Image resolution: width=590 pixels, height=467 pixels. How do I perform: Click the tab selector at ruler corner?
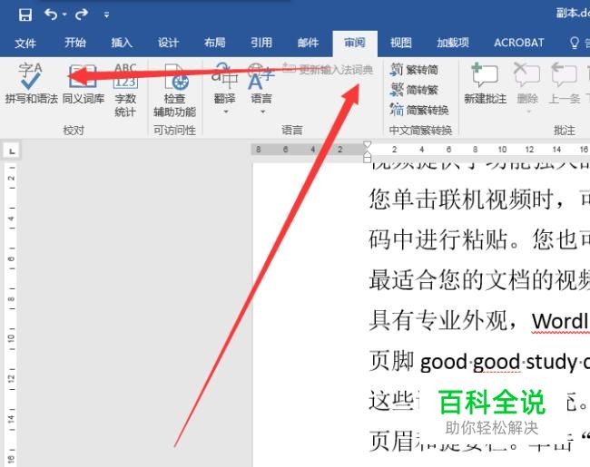click(x=12, y=151)
